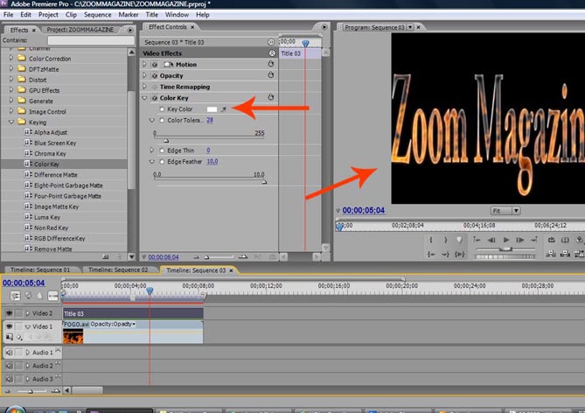The image size is (585, 413).
Task: Click the white Key Color swatch
Action: (212, 108)
